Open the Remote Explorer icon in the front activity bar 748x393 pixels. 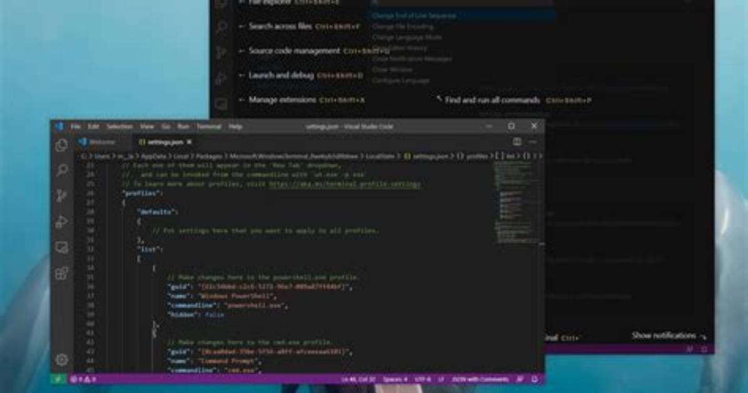61,247
